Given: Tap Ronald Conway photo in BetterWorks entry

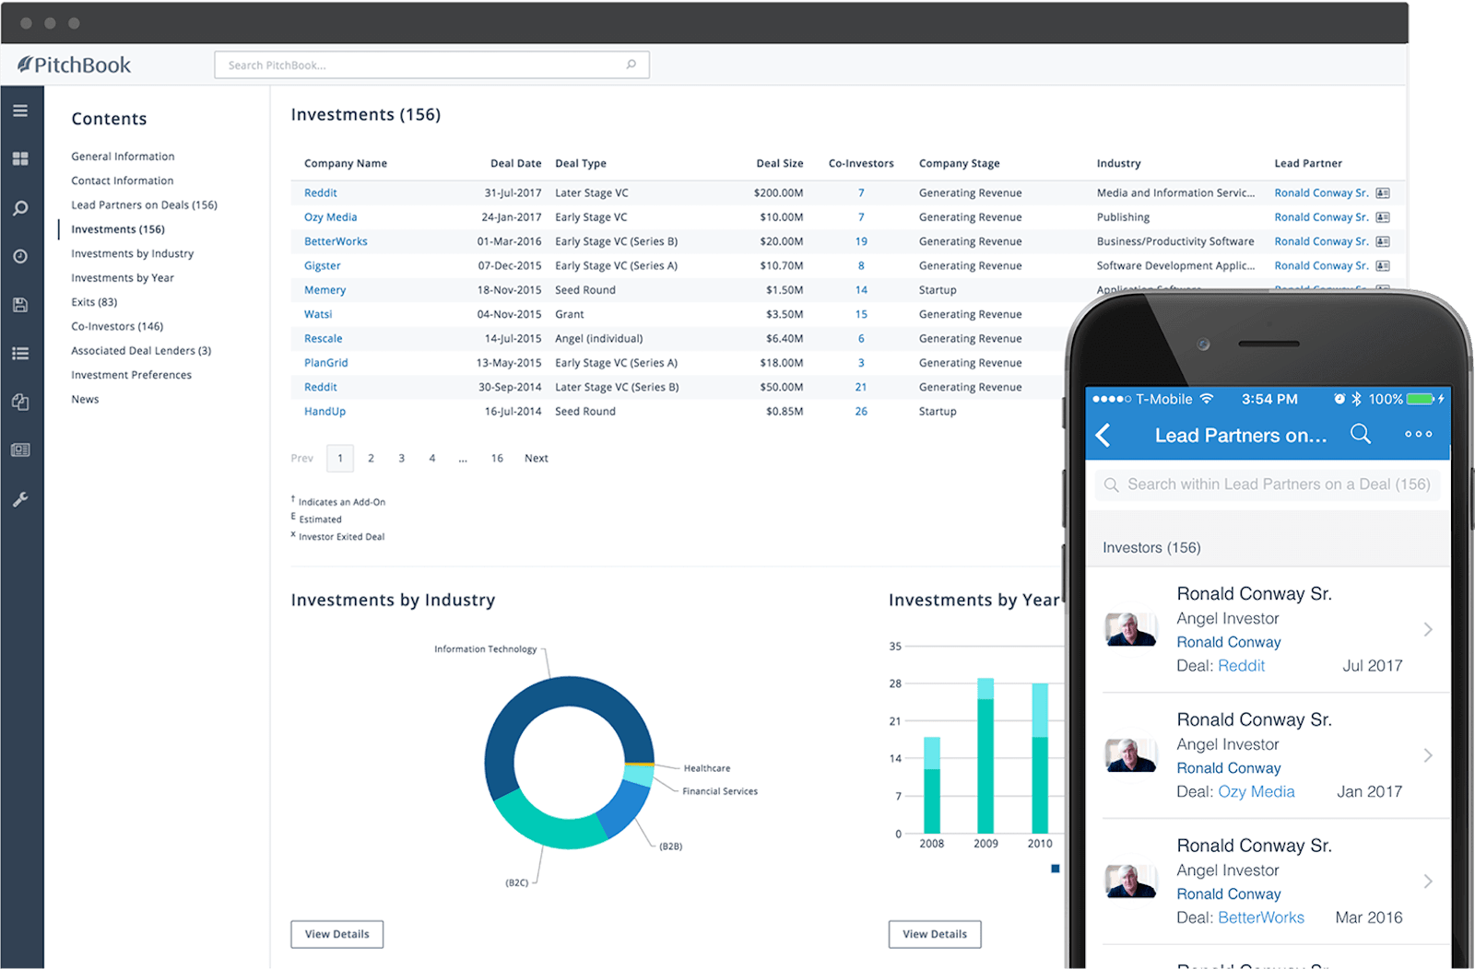Looking at the screenshot, I should (x=1131, y=881).
